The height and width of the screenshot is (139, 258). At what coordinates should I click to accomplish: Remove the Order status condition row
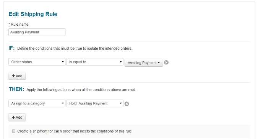click(166, 62)
